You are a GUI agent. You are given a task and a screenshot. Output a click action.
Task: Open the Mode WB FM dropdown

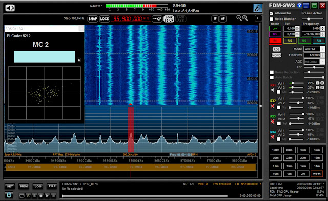314,49
